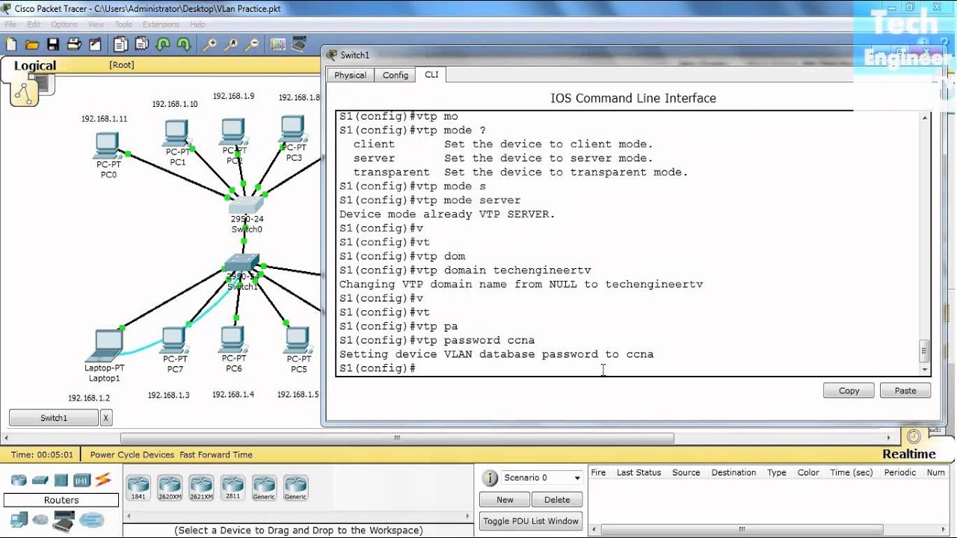Reset zoom with the magnifier R icon
This screenshot has width=957, height=538.
click(231, 45)
